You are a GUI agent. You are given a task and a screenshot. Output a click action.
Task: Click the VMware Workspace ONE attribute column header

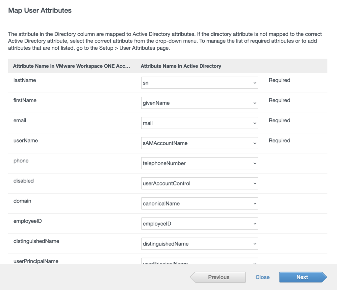[71, 66]
